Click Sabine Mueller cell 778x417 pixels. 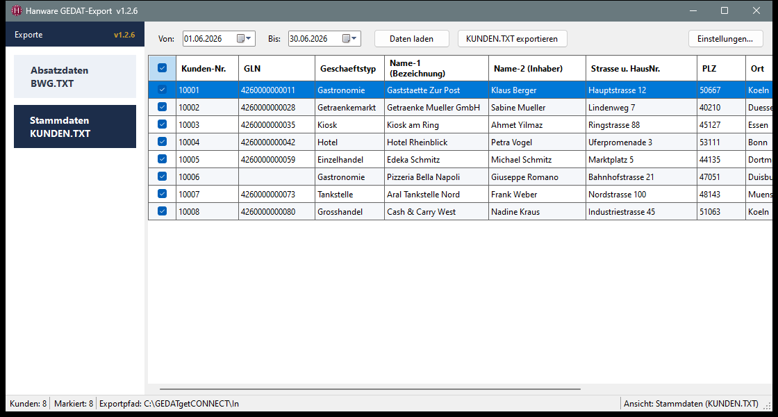538,108
